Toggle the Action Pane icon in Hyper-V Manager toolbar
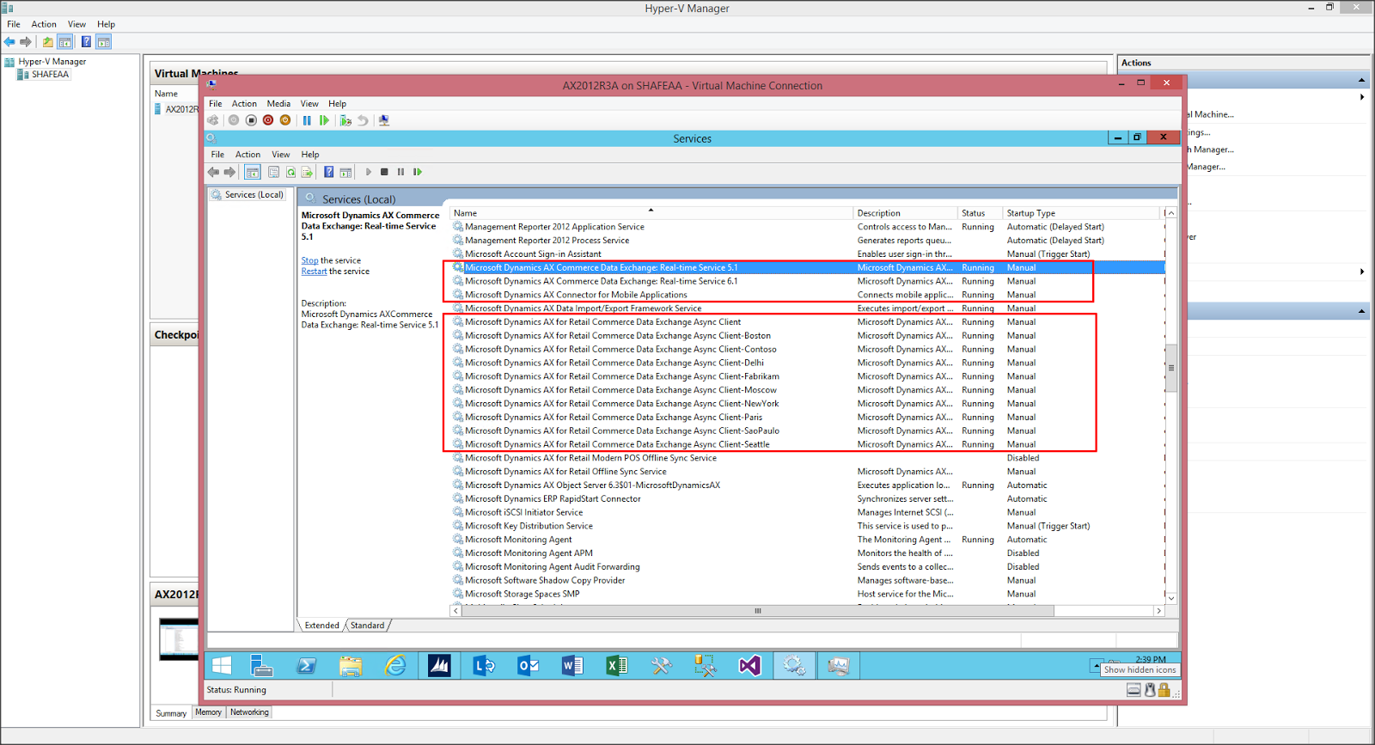This screenshot has height=745, width=1375. [104, 42]
